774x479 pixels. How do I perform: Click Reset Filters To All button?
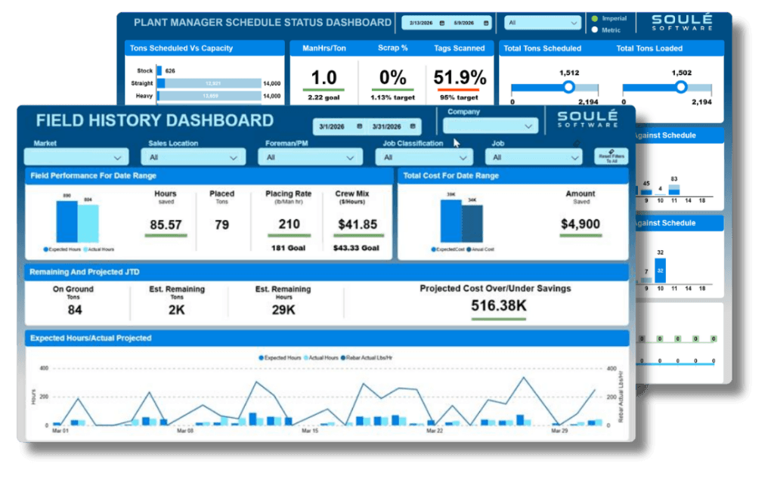pyautogui.click(x=611, y=157)
